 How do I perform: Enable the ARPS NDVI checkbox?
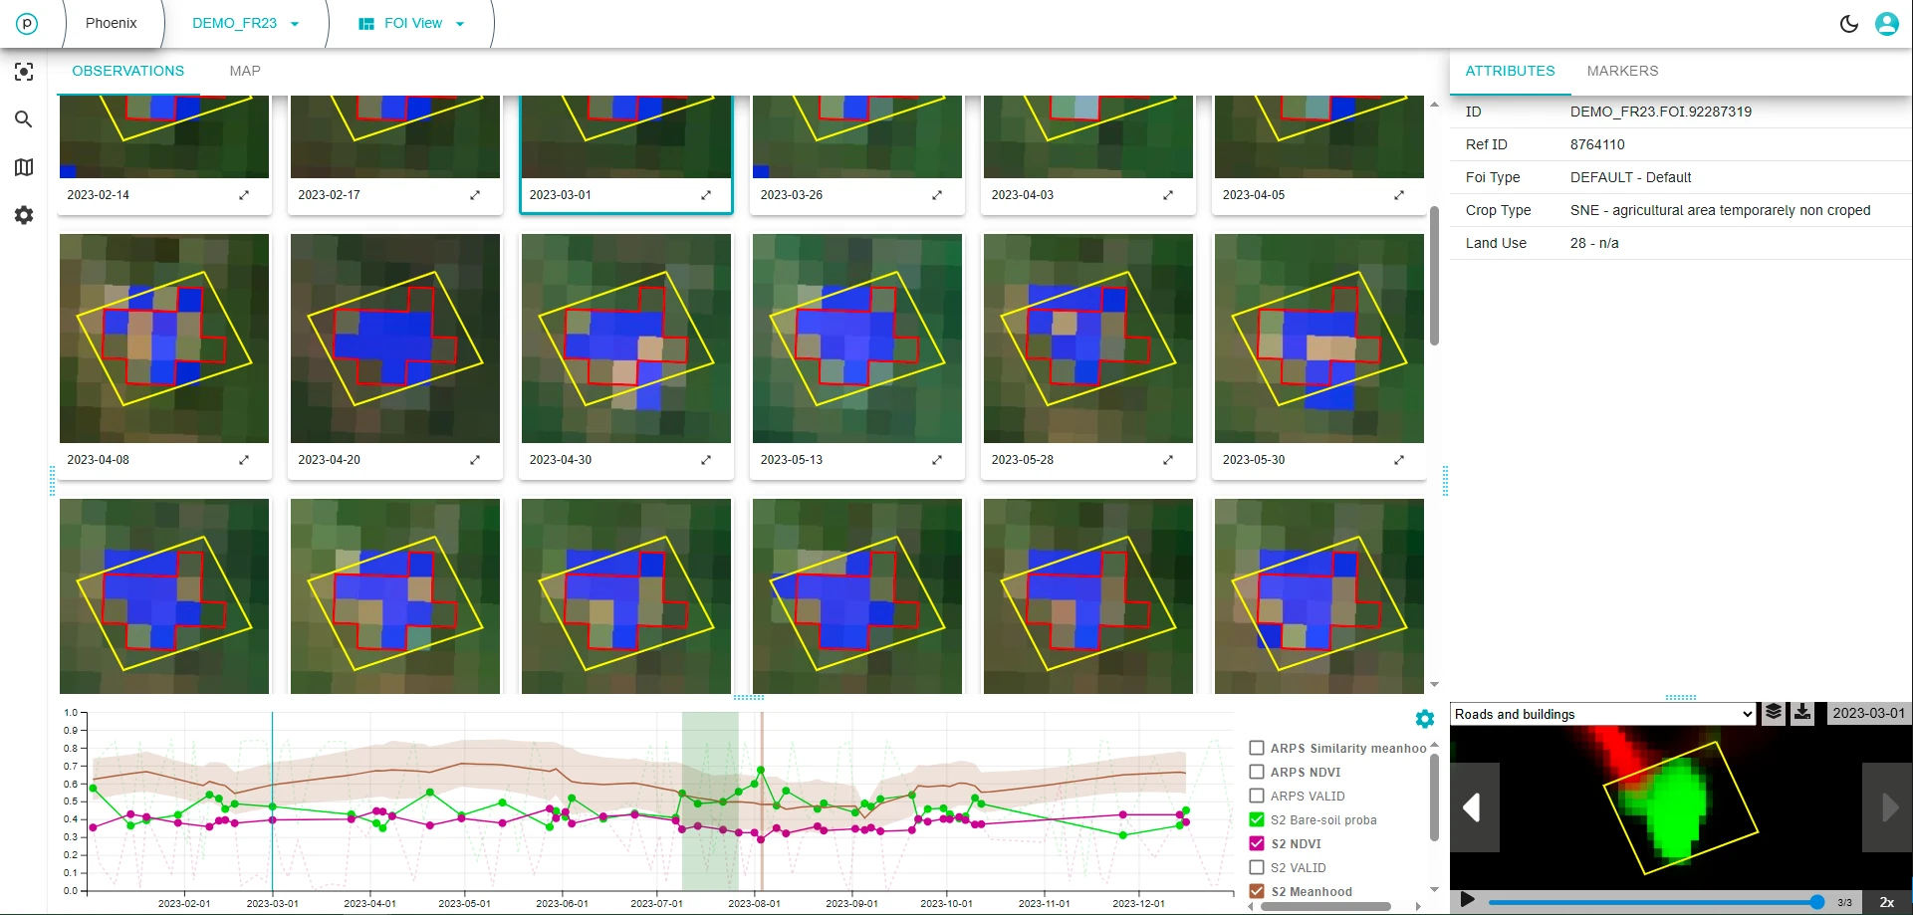1257,772
